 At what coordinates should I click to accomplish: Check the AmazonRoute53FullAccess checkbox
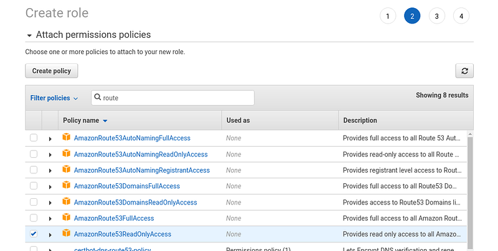[34, 217]
